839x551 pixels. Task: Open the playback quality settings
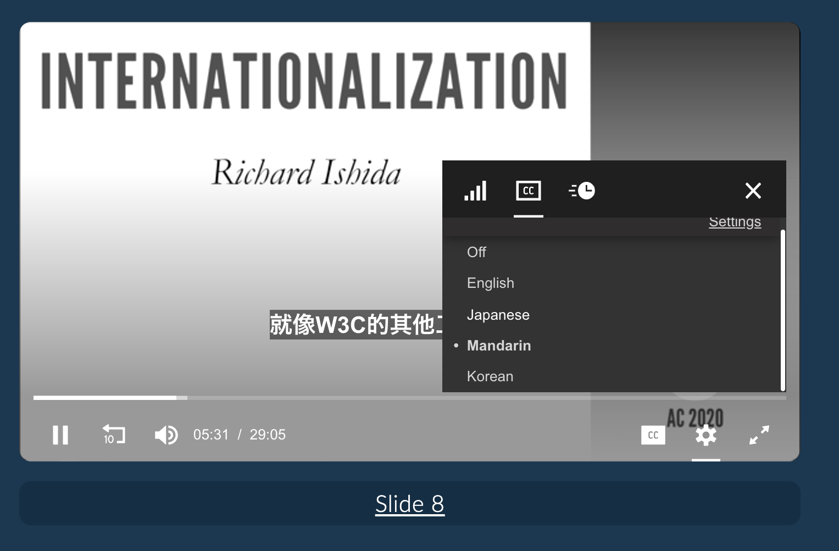pos(475,191)
